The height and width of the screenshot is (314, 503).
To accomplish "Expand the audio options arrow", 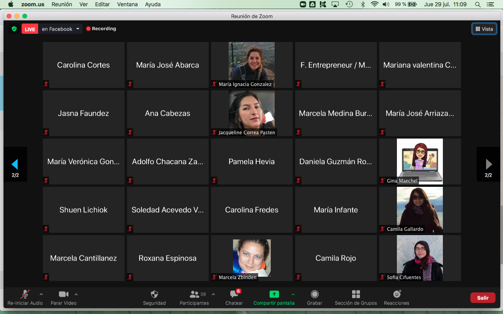I will point(41,294).
